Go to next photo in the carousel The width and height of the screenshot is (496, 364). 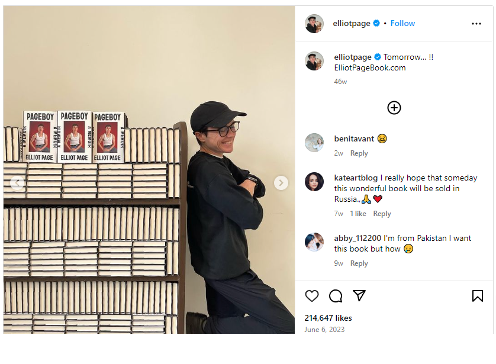pyautogui.click(x=281, y=183)
